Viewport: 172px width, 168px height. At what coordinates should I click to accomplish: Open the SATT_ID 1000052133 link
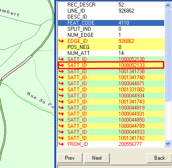pos(111,65)
